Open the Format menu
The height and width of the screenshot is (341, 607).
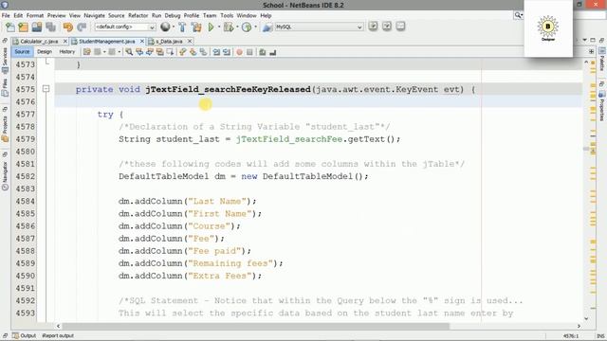tap(35, 15)
